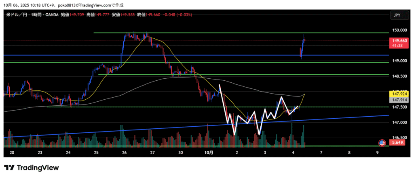Open the JPY currency selector

[397, 15]
